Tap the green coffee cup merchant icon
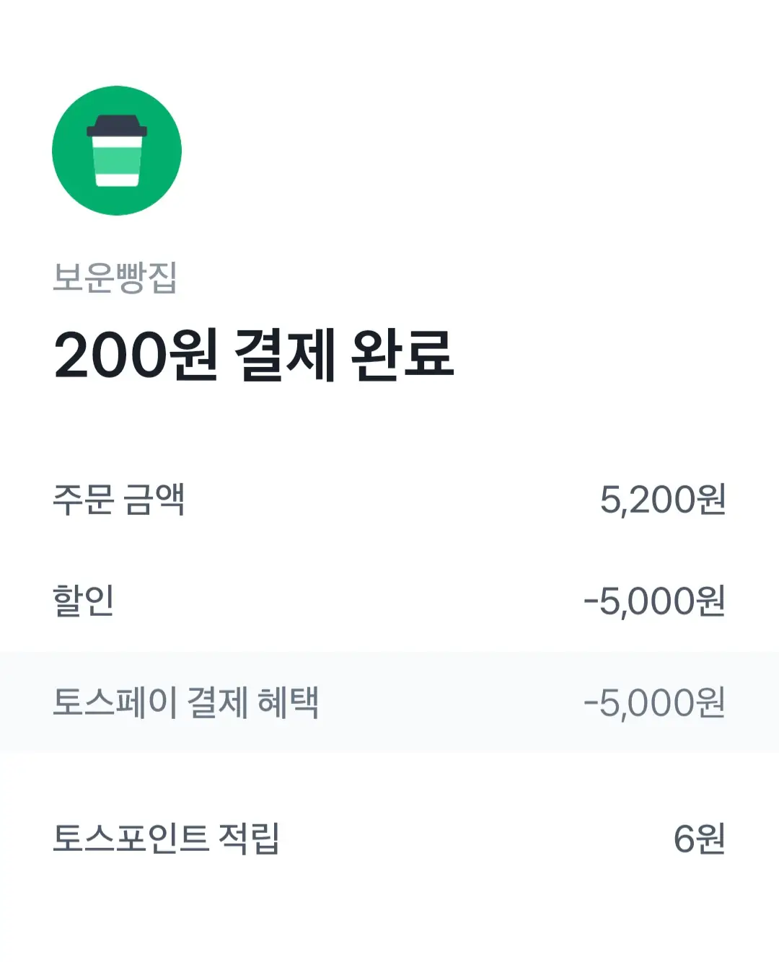Screen dimensions: 779x962 [x=117, y=151]
